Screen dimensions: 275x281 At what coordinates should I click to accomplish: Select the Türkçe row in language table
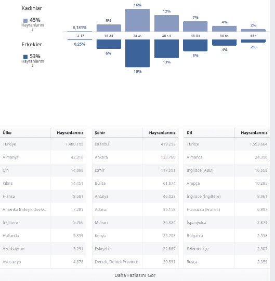pyautogui.click(x=227, y=144)
